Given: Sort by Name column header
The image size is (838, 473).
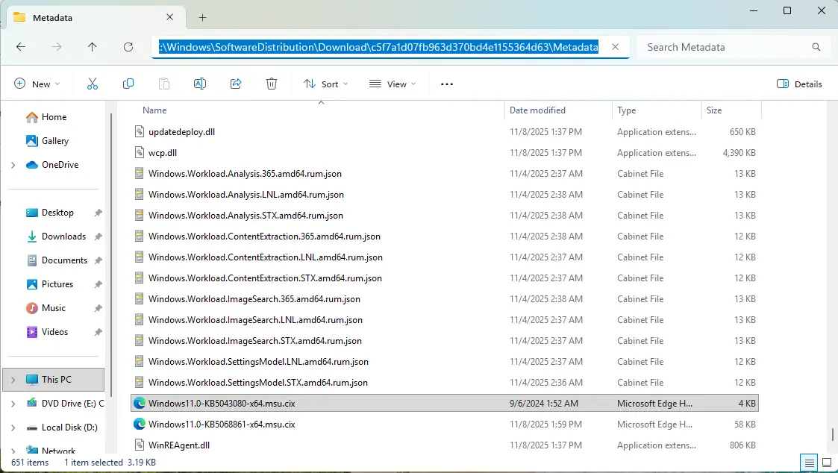Looking at the screenshot, I should tap(317, 110).
